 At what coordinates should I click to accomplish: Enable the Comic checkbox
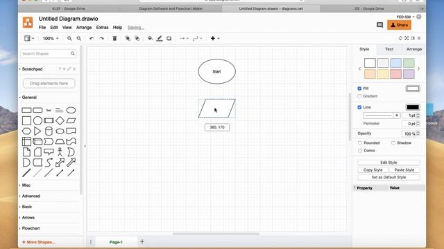click(x=360, y=151)
